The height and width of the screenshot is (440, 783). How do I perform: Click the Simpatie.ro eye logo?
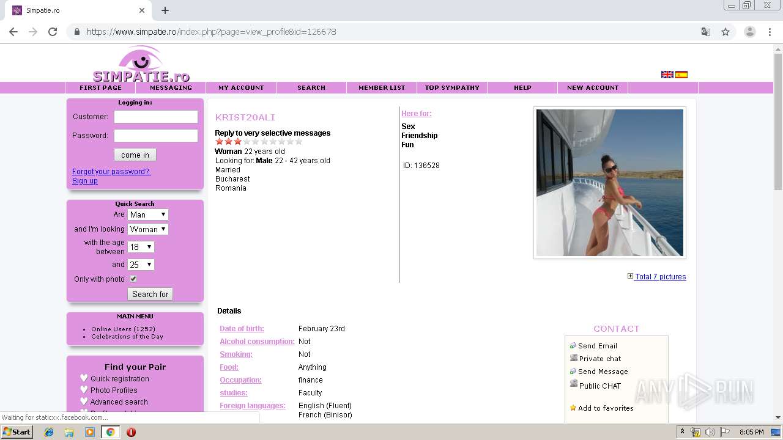[141, 64]
